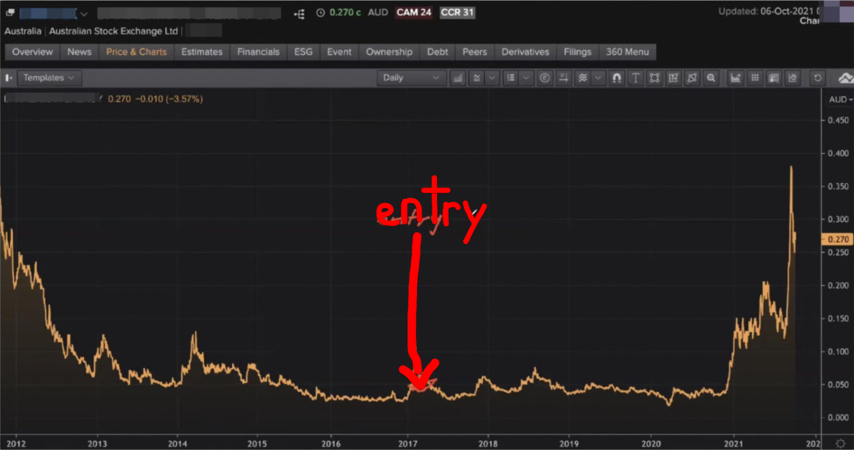Viewport: 854px width, 450px height.
Task: Open the Daily interval dropdown
Action: click(411, 78)
